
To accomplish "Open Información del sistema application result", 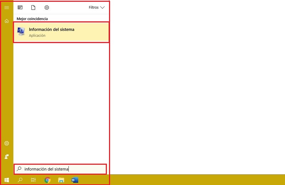I will 61,32.
